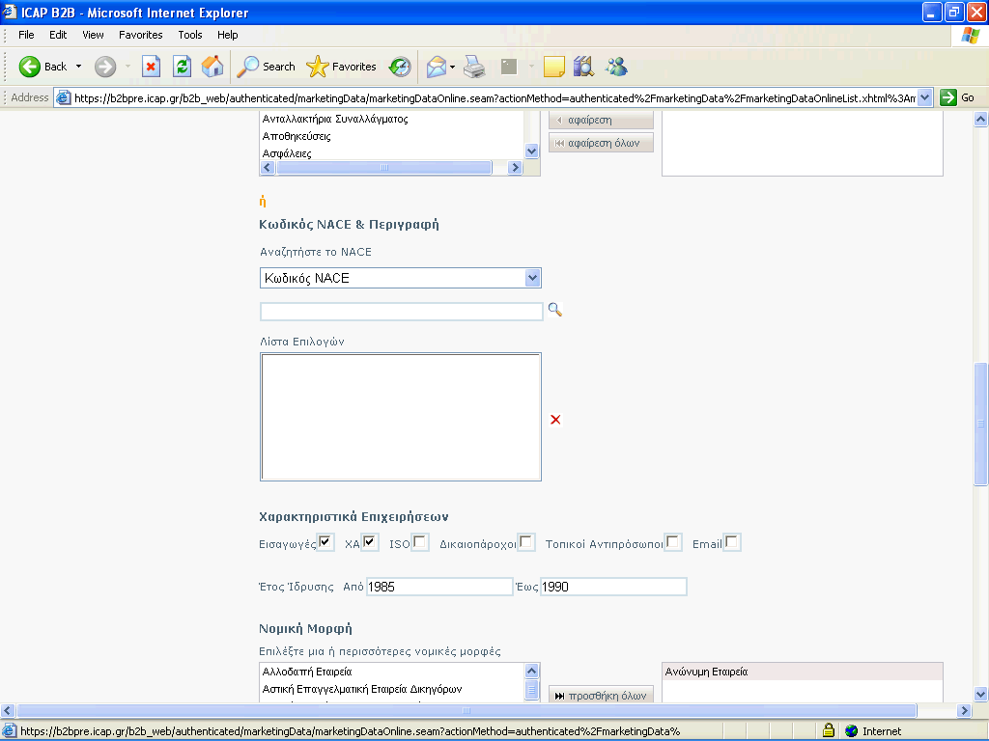This screenshot has height=741, width=989.
Task: Open the Κωδικός NACE dropdown
Action: coord(401,278)
